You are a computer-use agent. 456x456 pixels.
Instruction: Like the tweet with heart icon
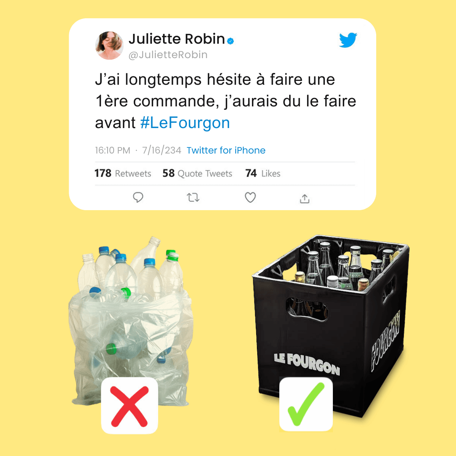click(x=250, y=198)
